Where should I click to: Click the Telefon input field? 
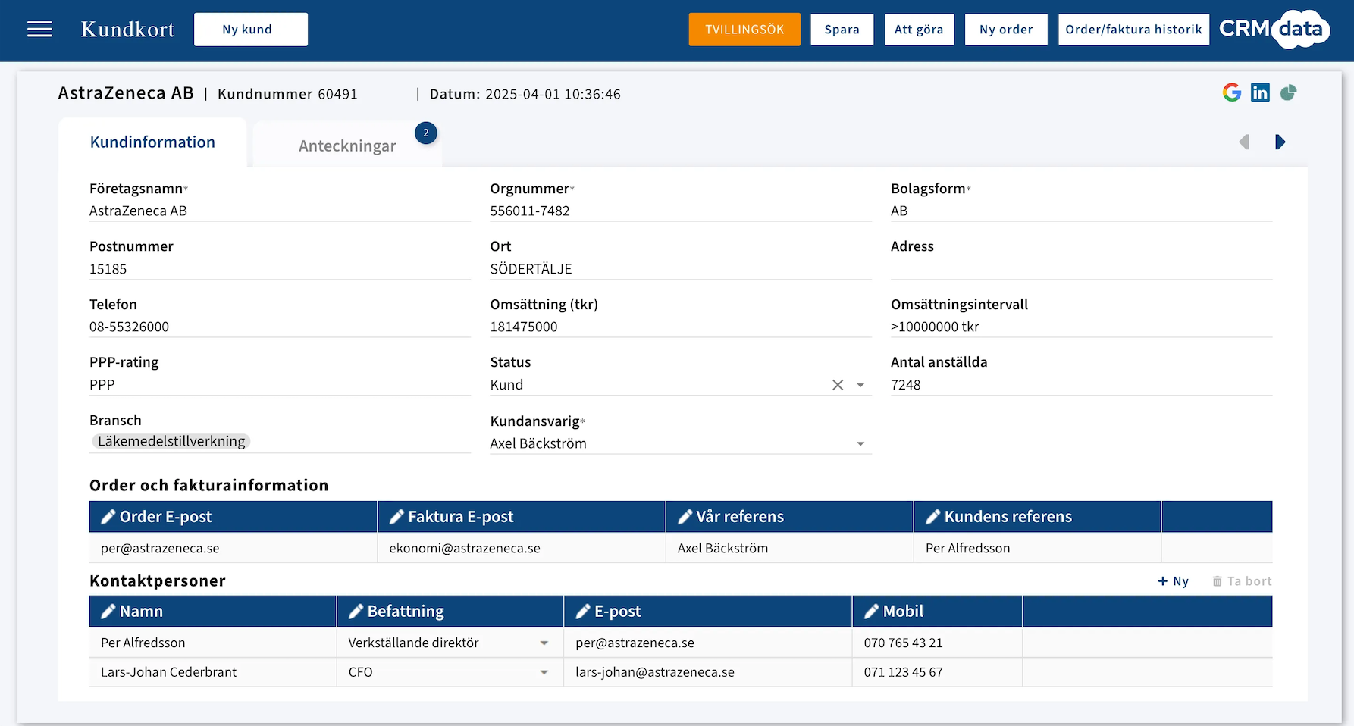pyautogui.click(x=280, y=327)
